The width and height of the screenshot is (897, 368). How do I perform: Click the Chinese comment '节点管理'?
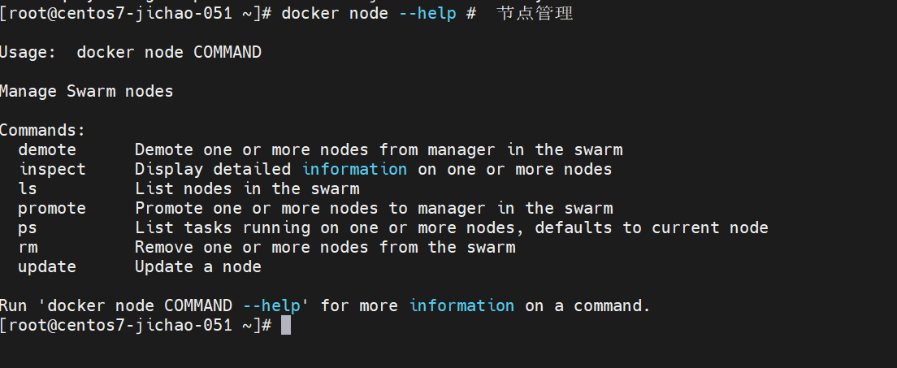click(x=535, y=13)
